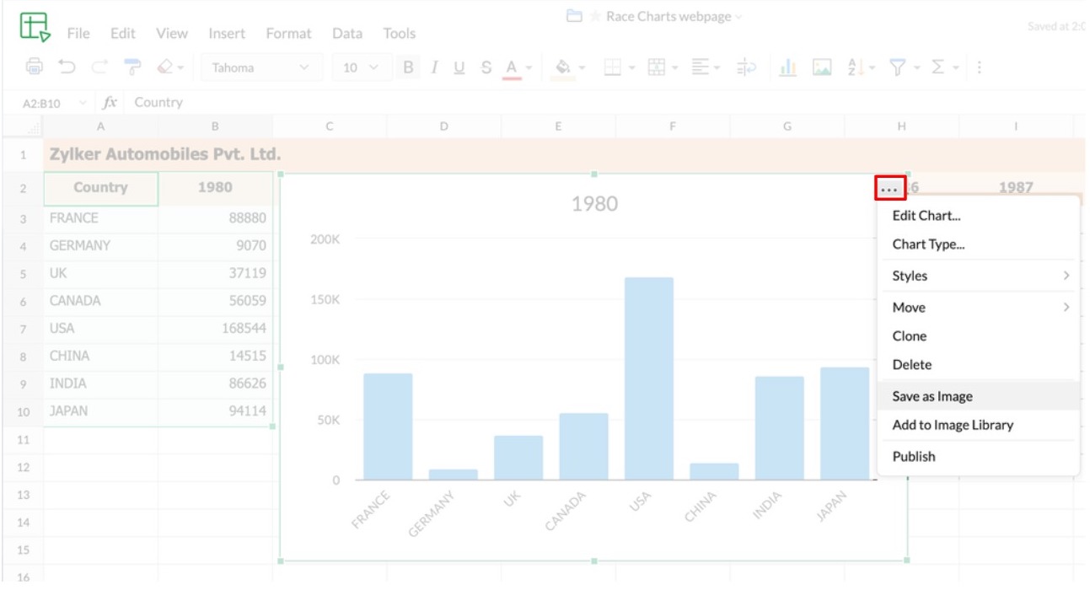Select Publish in chart menu

click(x=978, y=456)
